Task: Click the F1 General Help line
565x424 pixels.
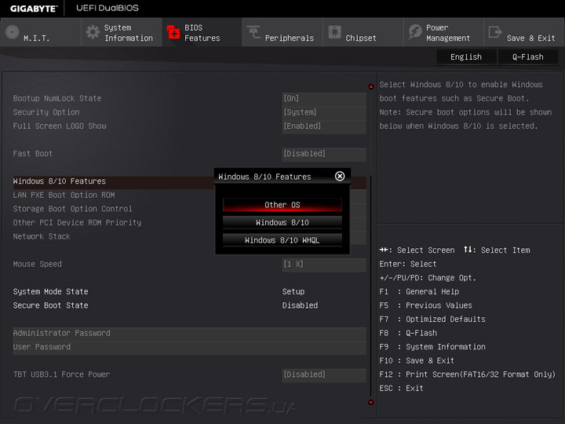Action: click(x=419, y=291)
